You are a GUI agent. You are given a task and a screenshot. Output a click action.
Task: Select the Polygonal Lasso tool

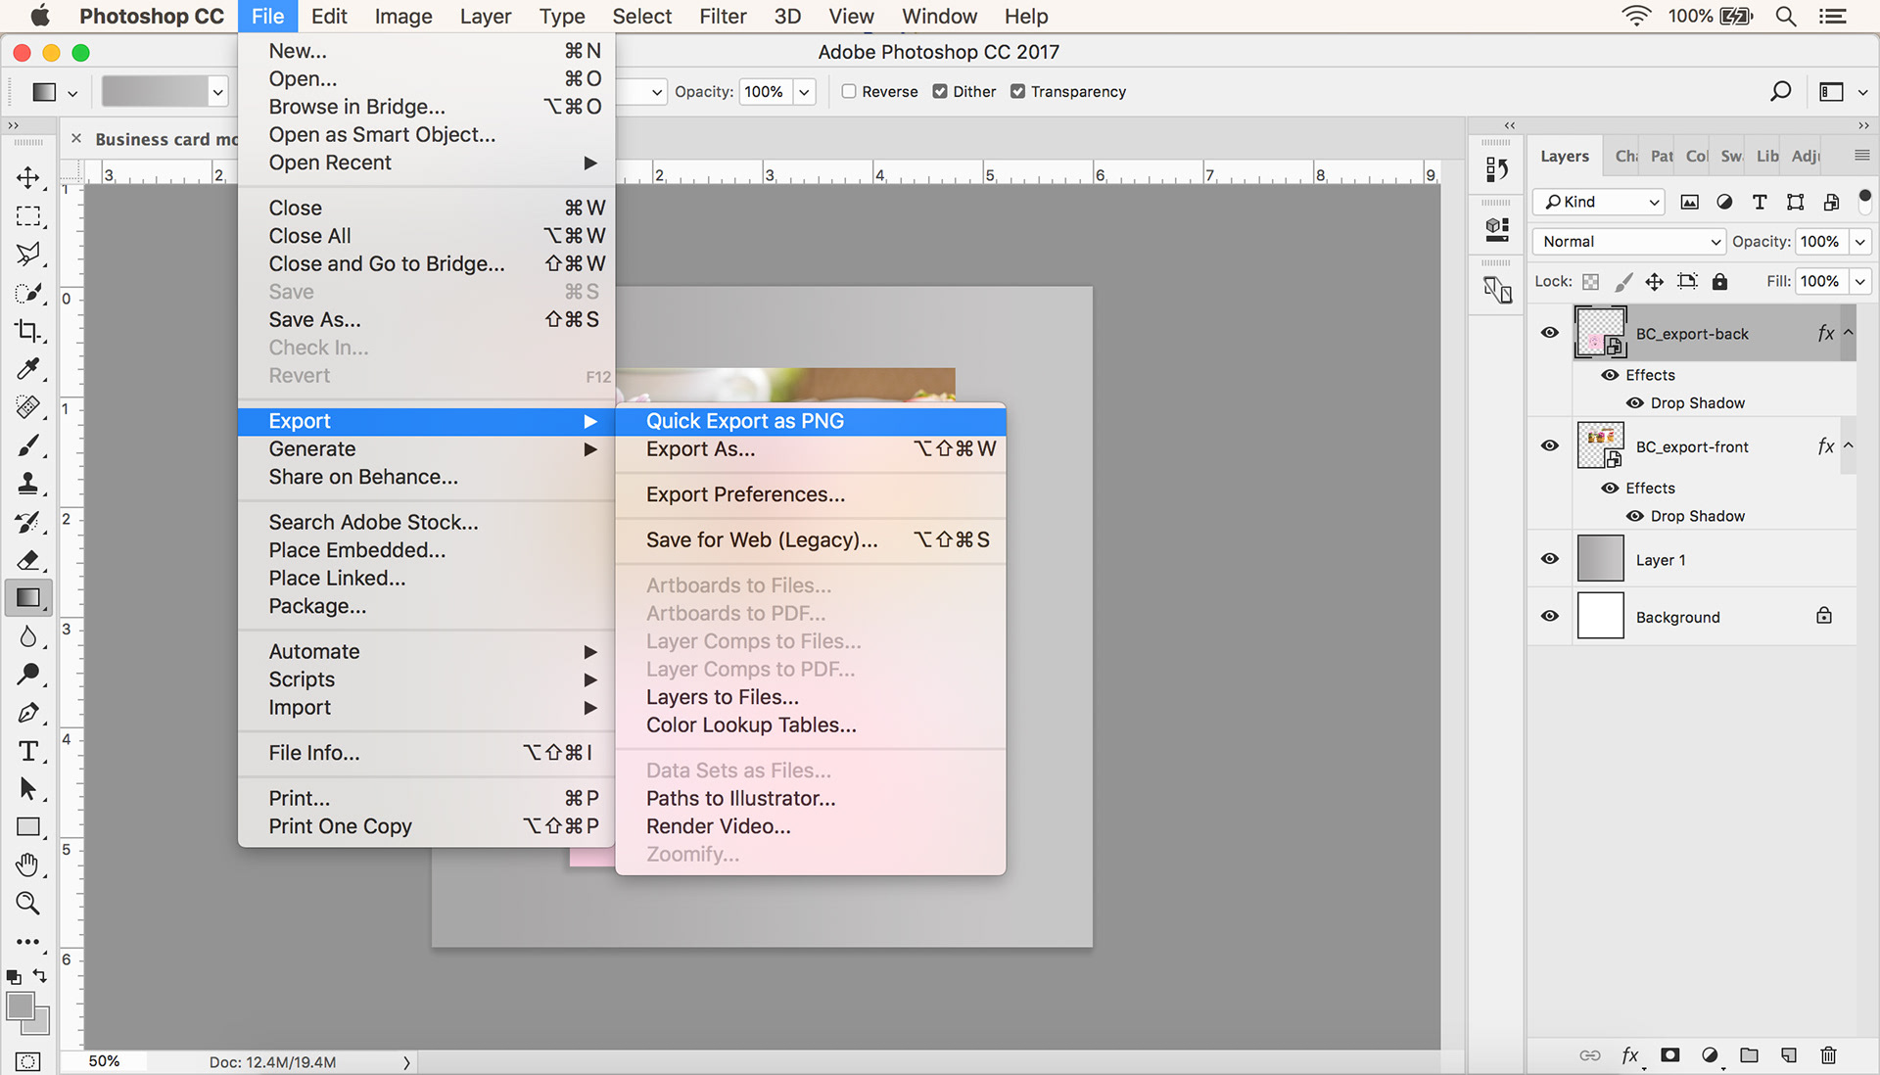pos(28,254)
